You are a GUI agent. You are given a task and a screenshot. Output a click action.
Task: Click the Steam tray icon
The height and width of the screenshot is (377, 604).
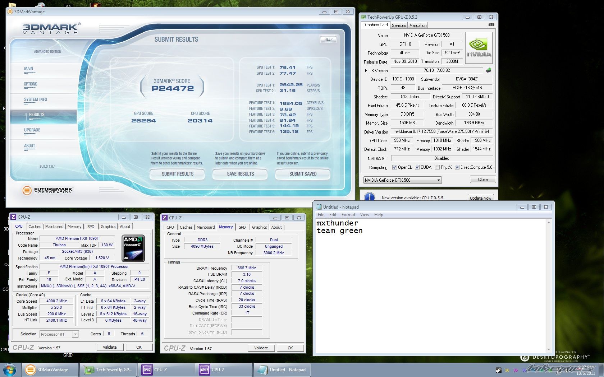tap(498, 370)
